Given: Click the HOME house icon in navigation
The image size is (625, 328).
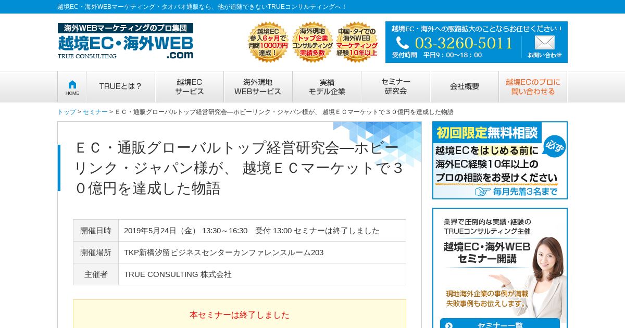Looking at the screenshot, I should click(x=72, y=84).
